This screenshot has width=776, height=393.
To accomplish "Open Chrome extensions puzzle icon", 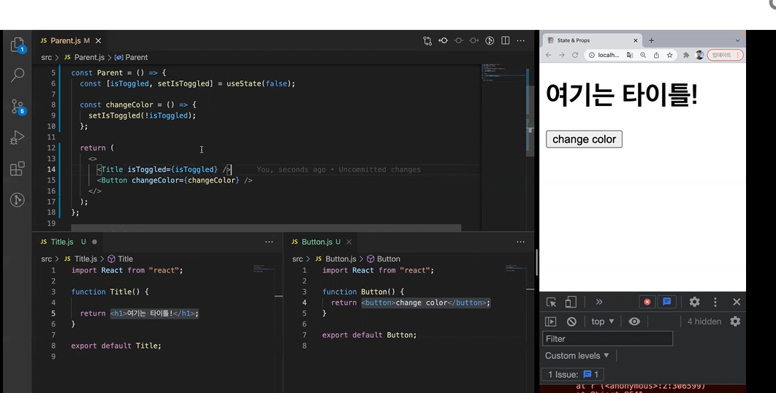I will coord(686,55).
